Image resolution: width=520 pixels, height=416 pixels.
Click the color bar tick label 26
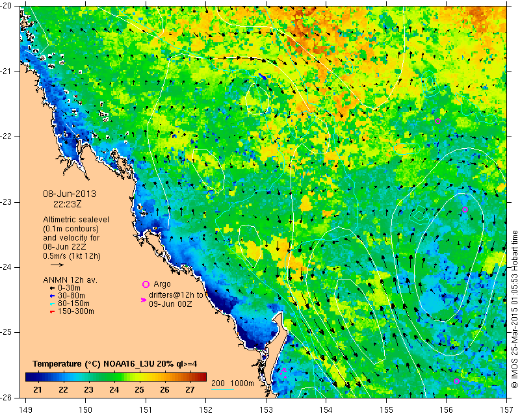point(164,390)
